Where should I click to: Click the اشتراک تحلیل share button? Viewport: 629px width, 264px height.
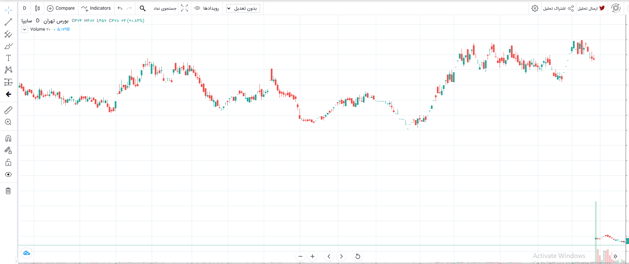tap(559, 8)
